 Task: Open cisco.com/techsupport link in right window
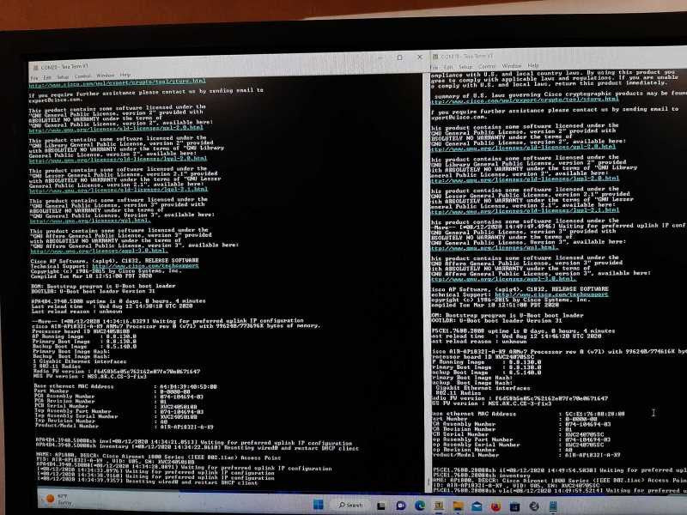(551, 294)
